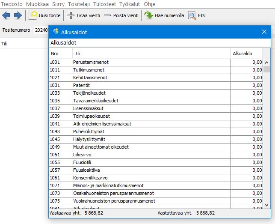Open the Etsi search tool
This screenshot has height=224, width=275.
(x=197, y=15)
